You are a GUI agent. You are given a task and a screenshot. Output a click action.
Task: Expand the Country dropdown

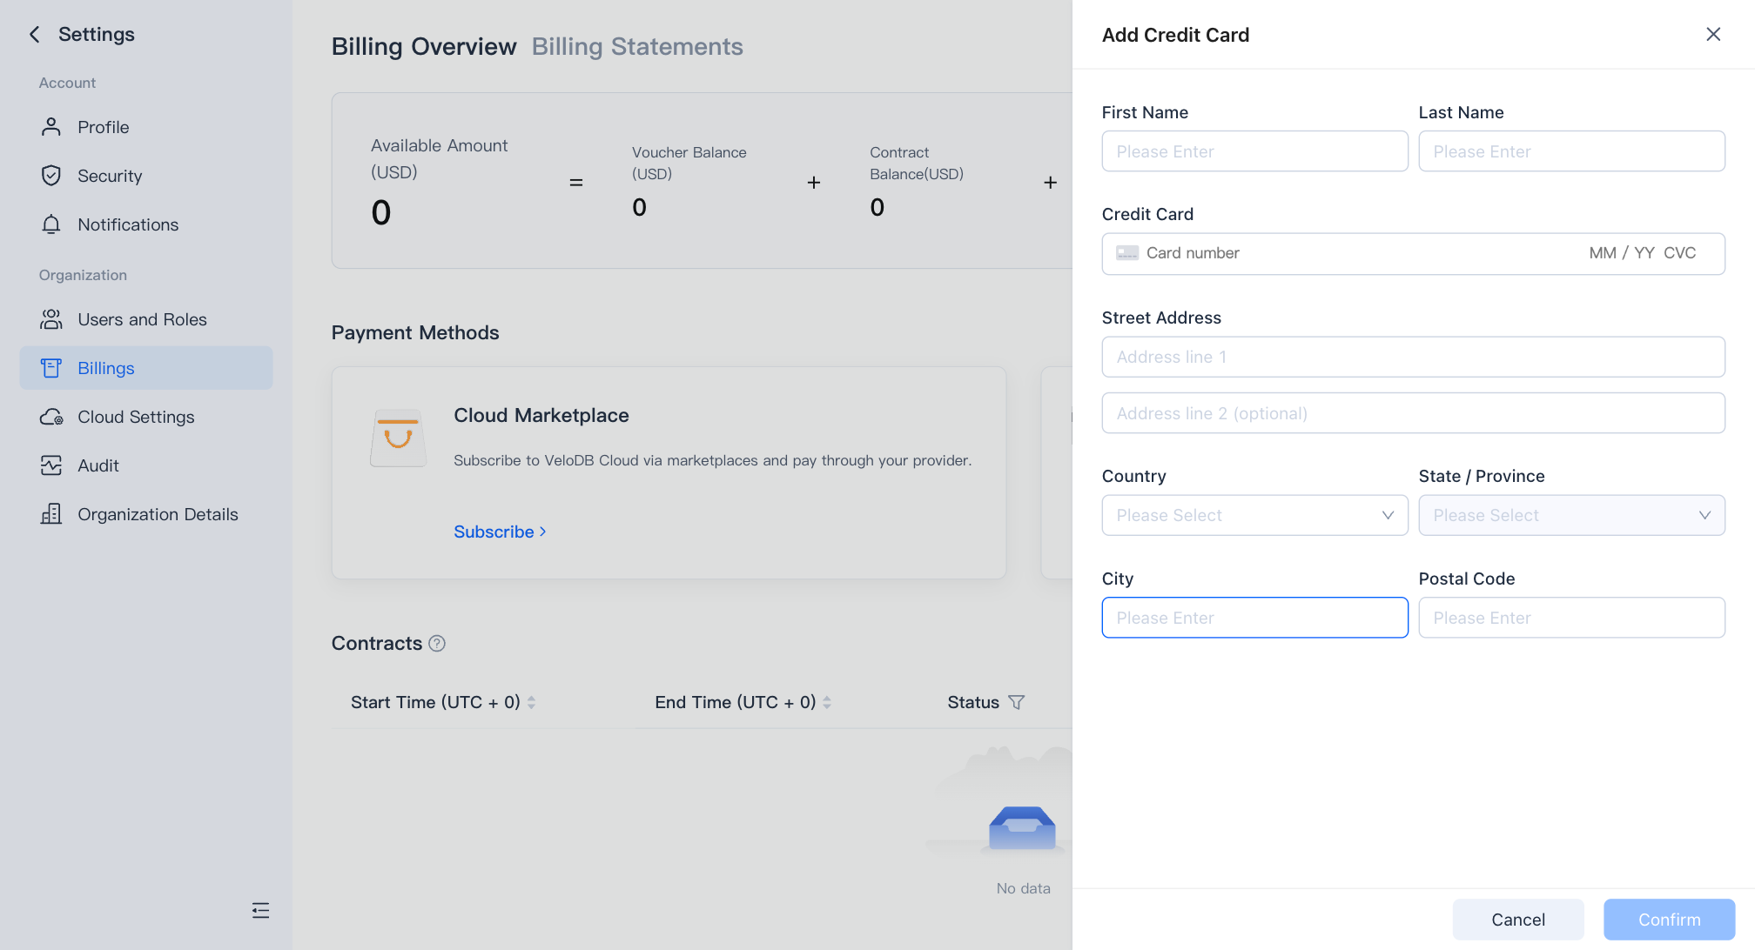pos(1254,515)
